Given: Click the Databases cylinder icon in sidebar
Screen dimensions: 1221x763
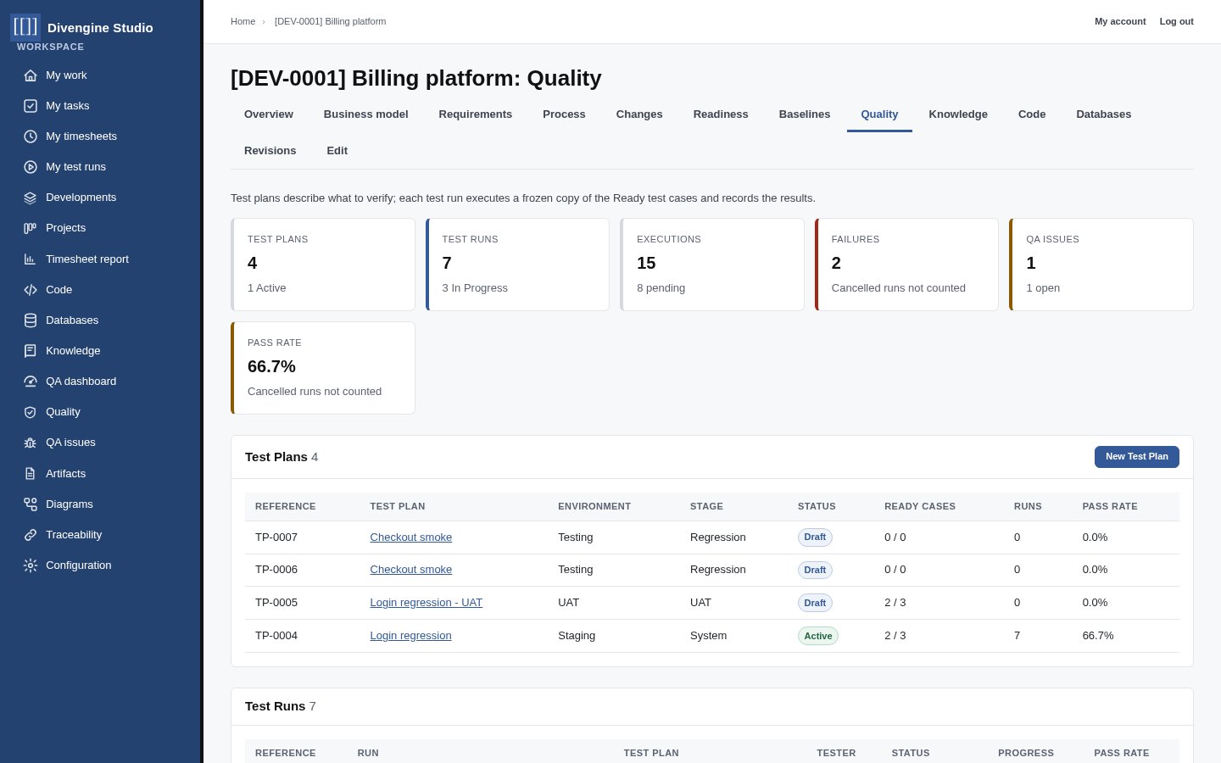Looking at the screenshot, I should (x=31, y=320).
